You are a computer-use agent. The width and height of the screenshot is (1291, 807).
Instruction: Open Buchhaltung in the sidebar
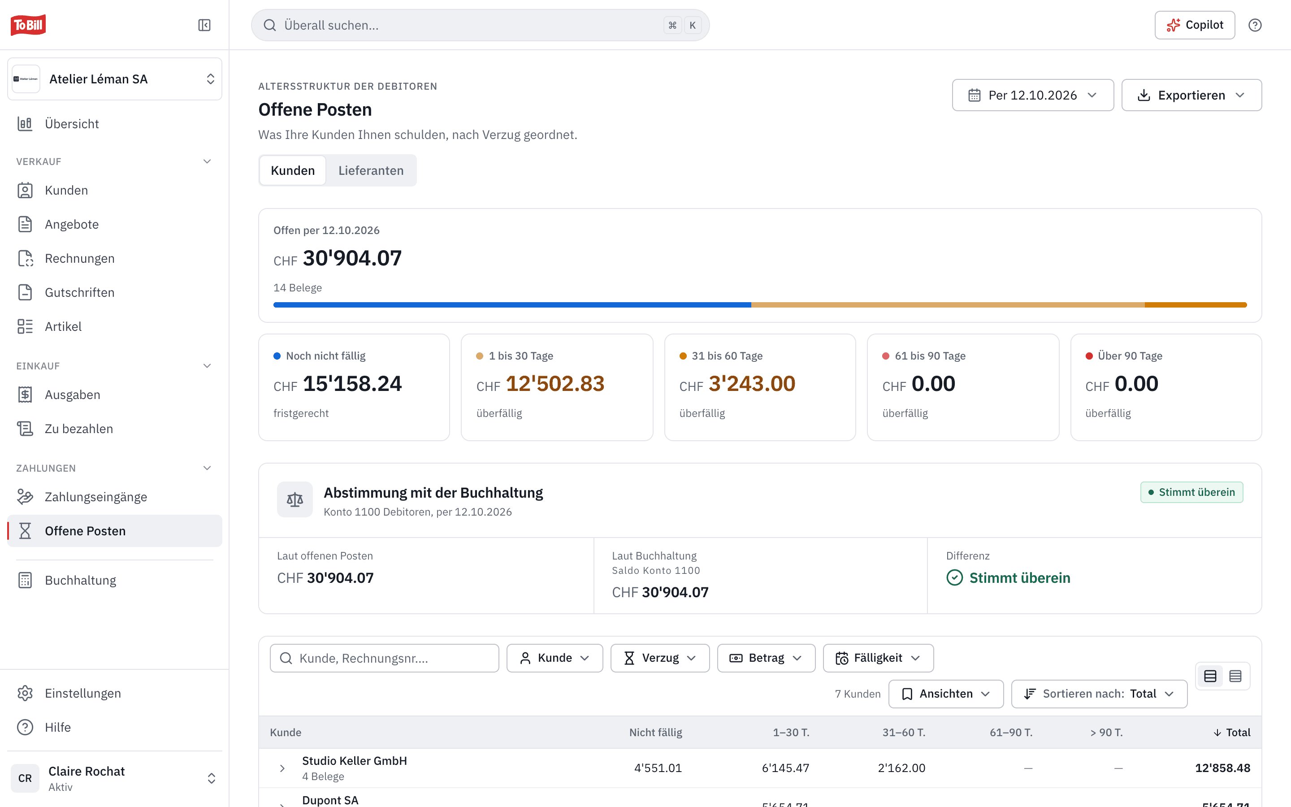pyautogui.click(x=115, y=580)
